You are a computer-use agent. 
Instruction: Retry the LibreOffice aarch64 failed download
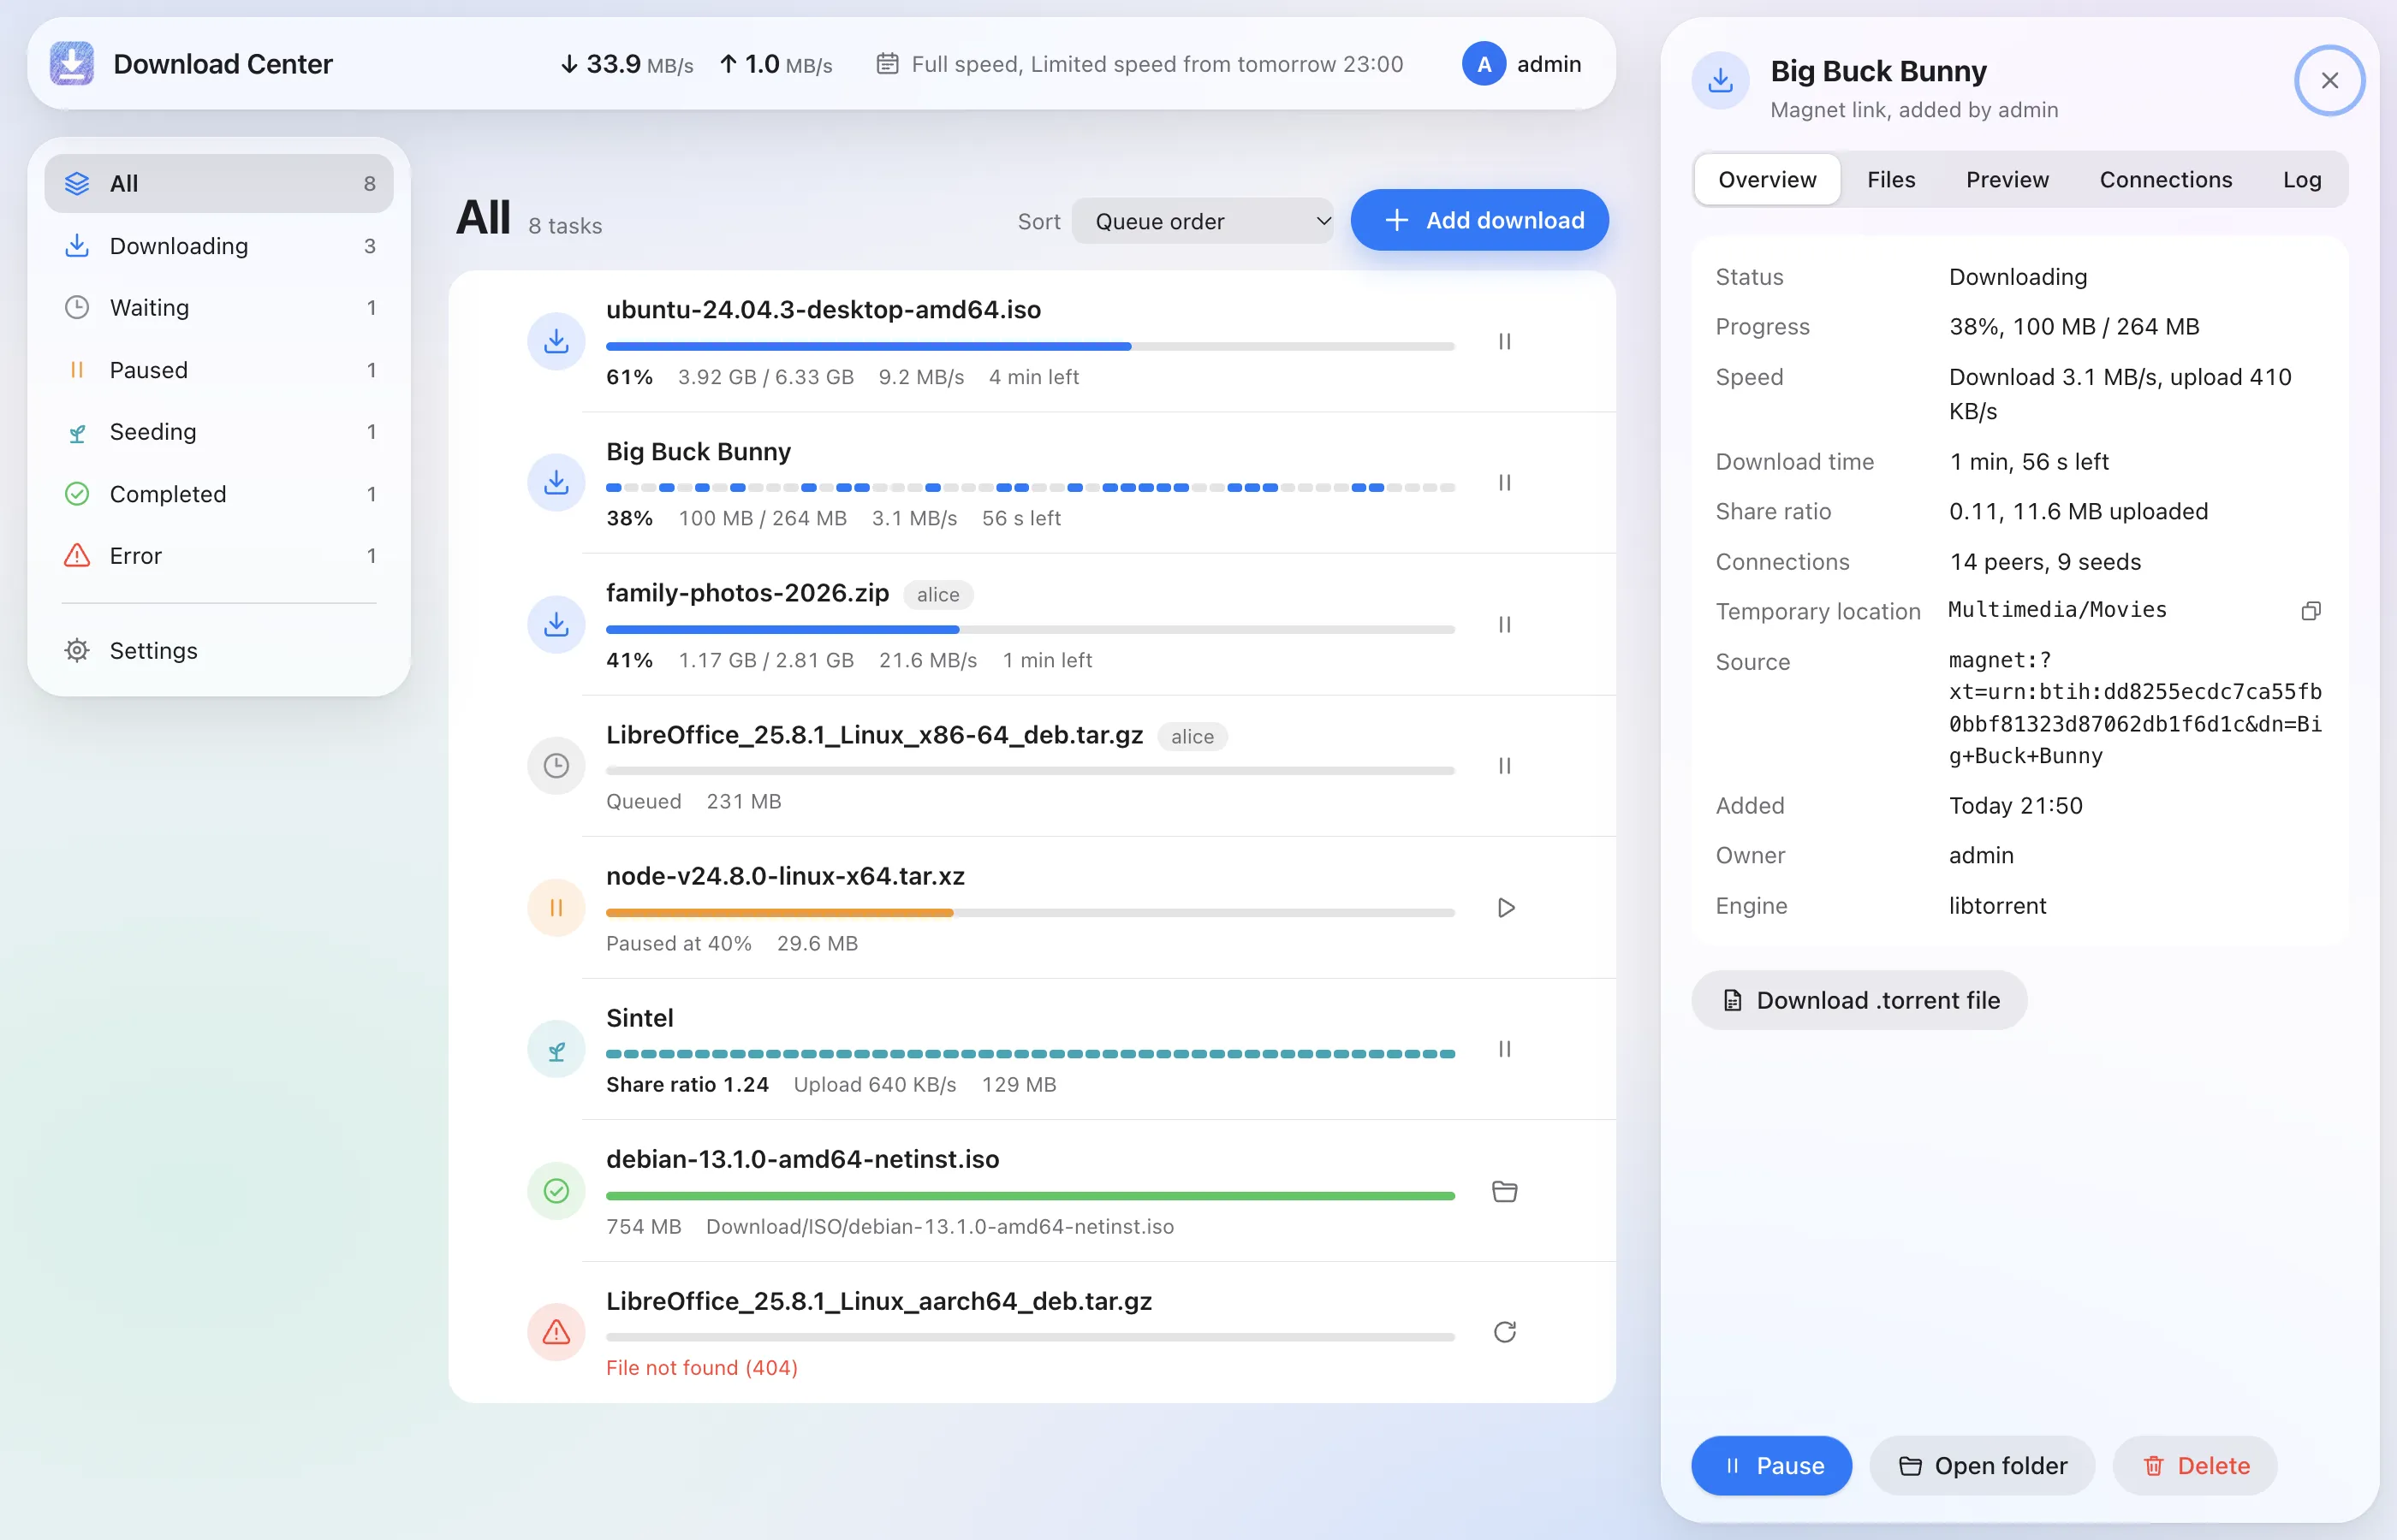1503,1331
